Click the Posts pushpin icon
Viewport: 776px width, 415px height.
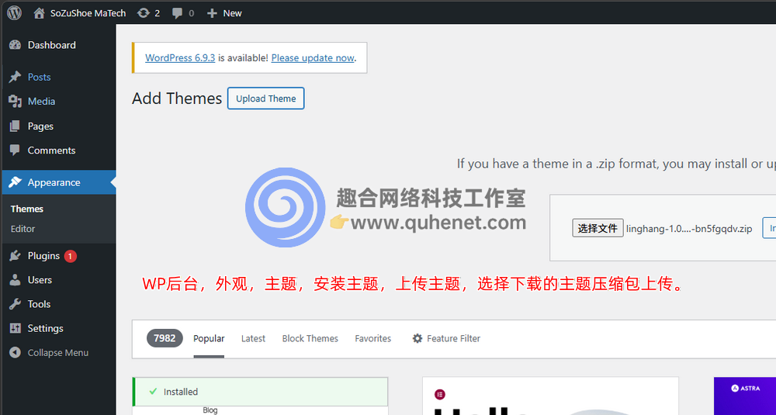tap(16, 77)
